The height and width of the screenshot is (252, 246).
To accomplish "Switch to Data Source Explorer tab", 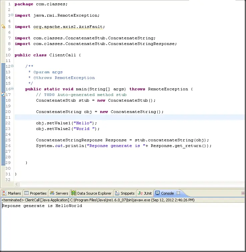I will tap(91, 193).
